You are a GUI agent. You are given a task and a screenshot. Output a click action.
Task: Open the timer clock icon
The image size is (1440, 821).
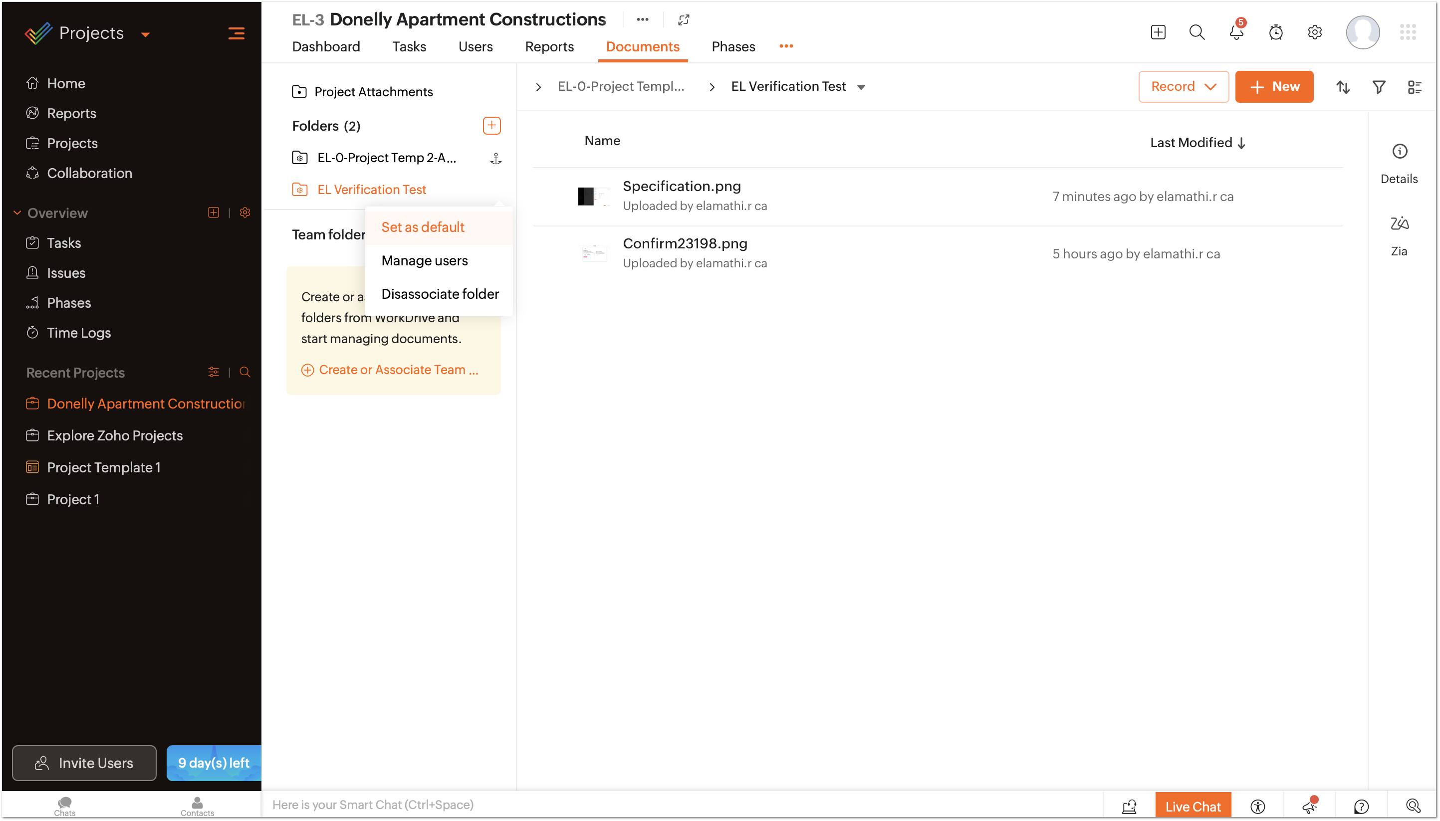click(1275, 33)
